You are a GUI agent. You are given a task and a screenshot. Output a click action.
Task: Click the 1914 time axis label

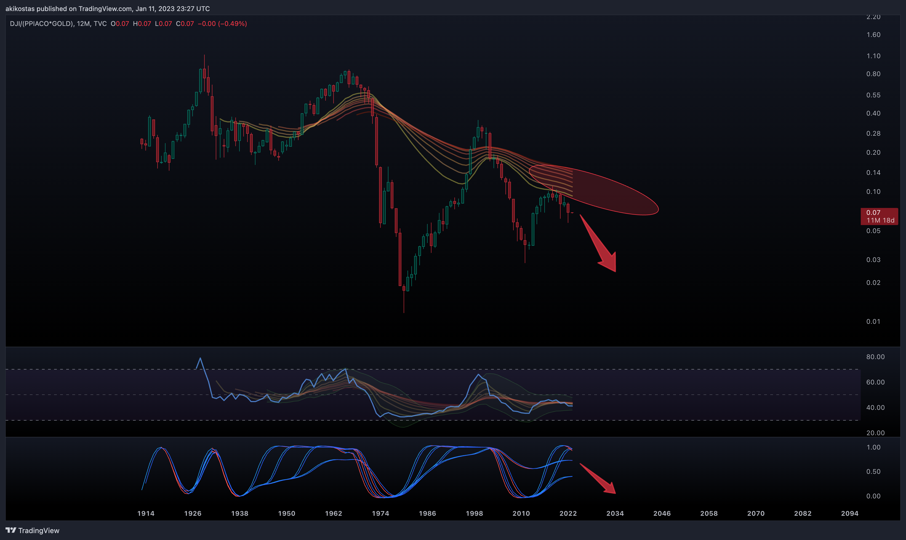pos(146,514)
